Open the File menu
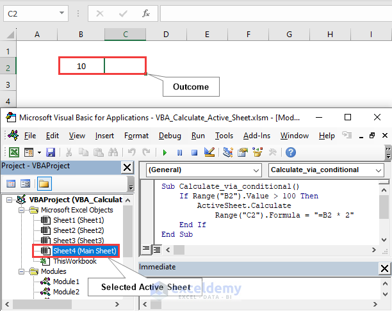Viewport: 392px width, 311px height. [x=30, y=136]
